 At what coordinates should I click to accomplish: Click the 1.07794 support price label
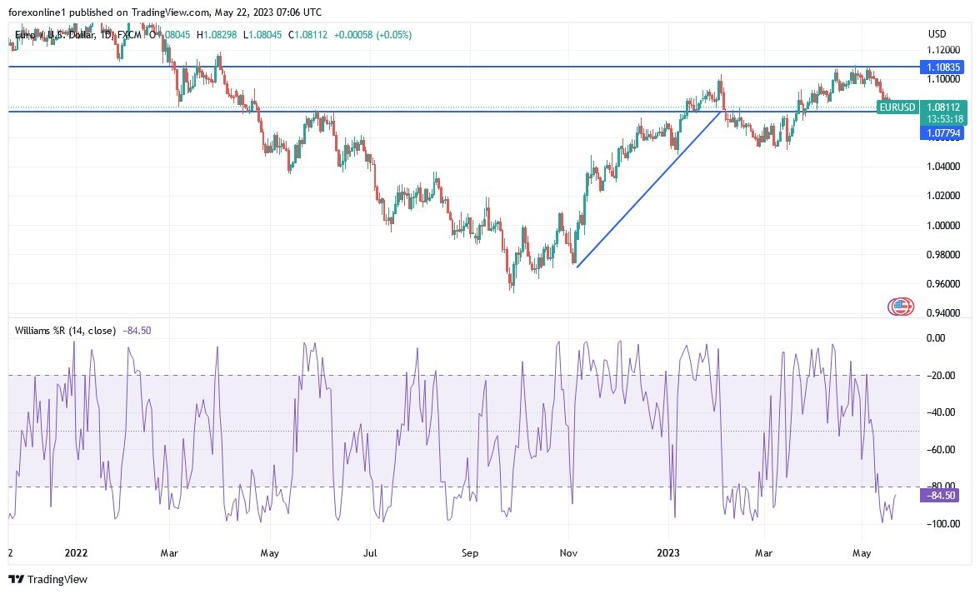[945, 132]
